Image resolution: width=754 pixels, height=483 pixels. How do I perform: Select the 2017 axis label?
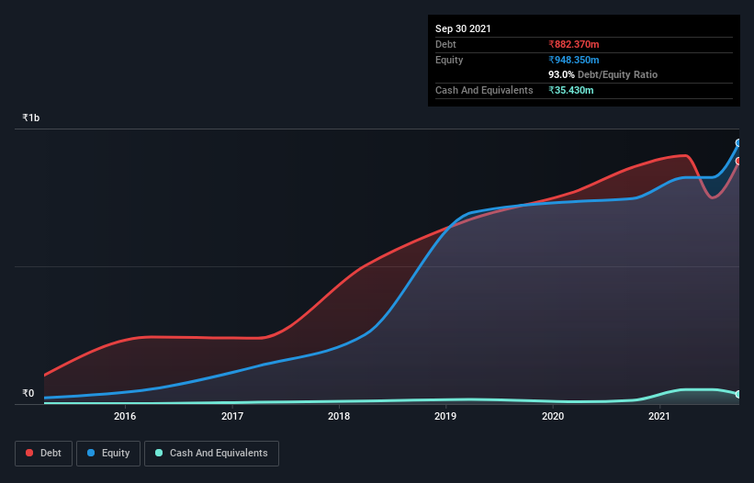(x=232, y=416)
